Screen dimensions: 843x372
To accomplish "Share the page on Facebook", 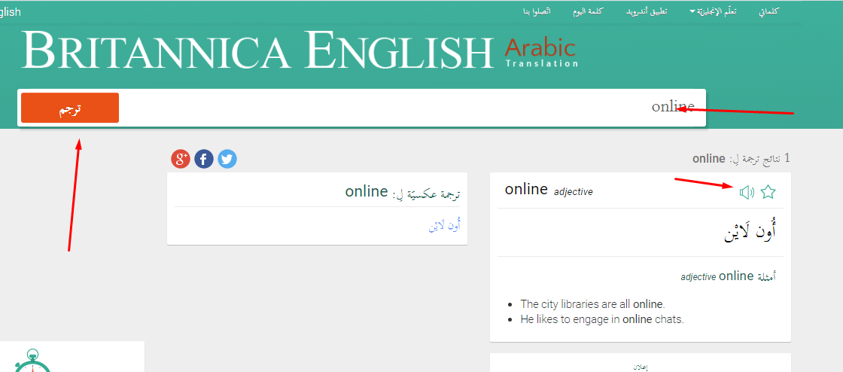I will pos(204,159).
